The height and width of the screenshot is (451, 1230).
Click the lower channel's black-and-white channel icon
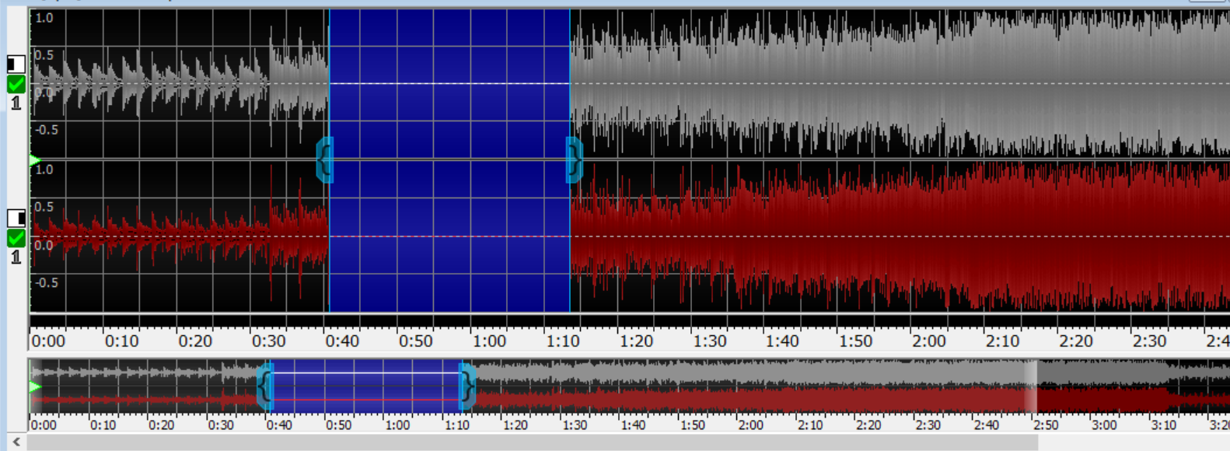[16, 218]
